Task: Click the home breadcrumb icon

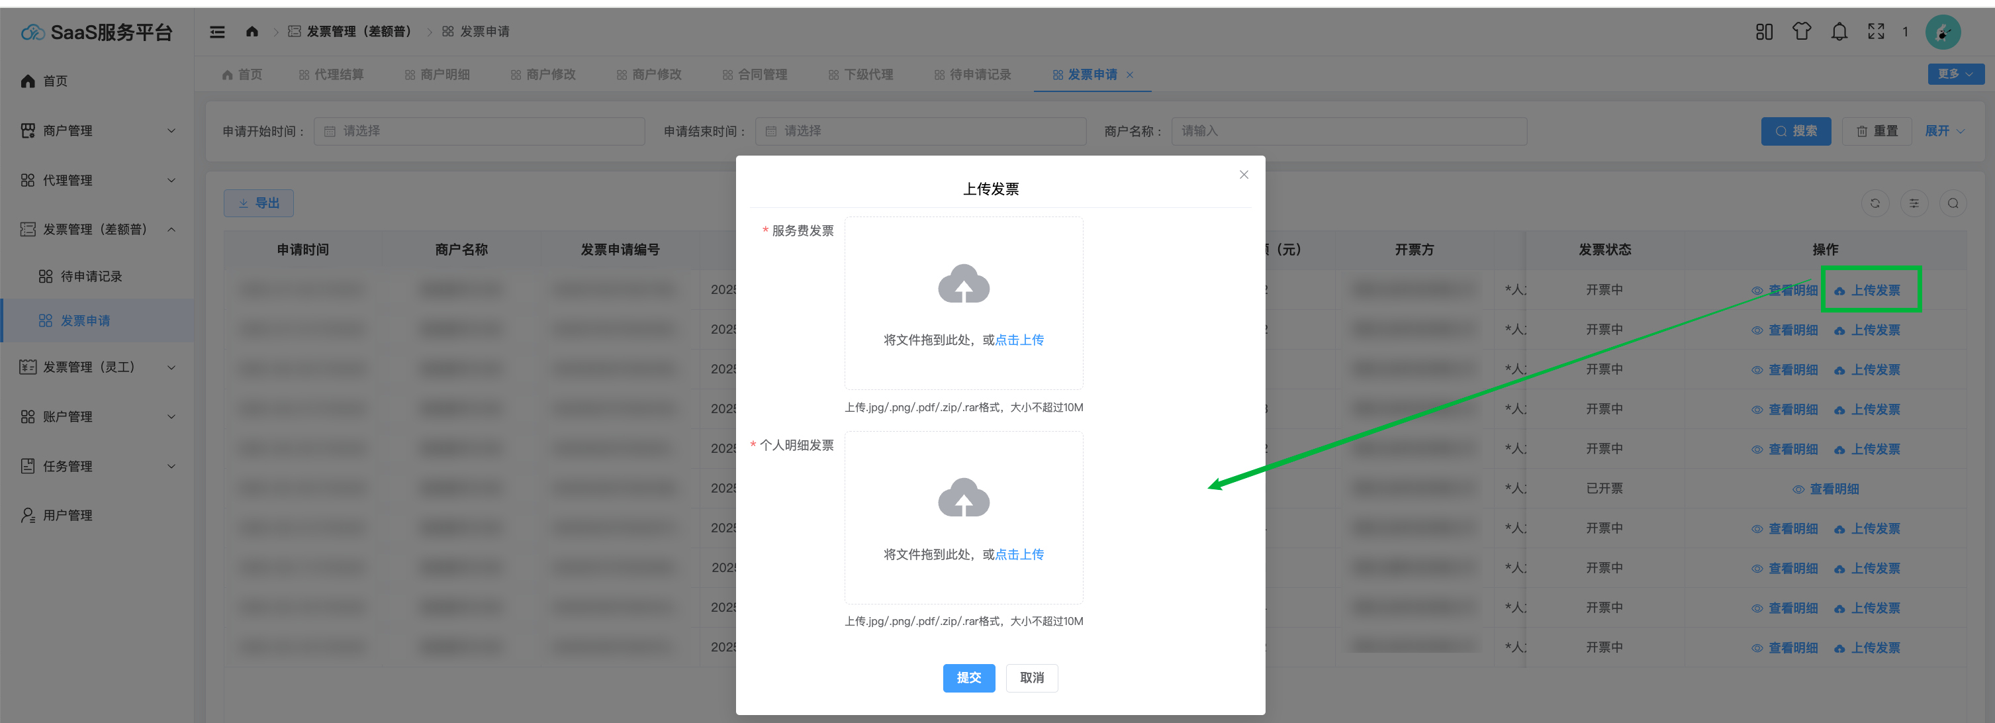Action: coord(252,32)
